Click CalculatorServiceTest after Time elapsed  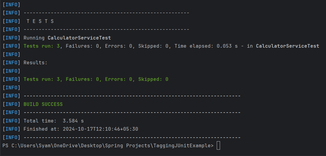click(x=287, y=46)
